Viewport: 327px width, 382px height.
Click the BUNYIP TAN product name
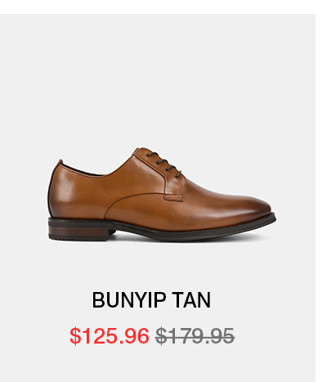[x=151, y=300]
